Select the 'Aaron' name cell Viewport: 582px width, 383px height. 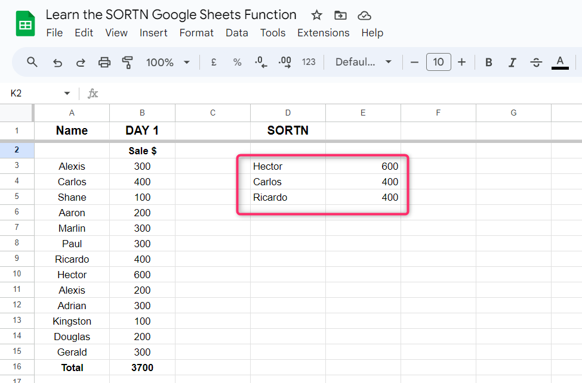pyautogui.click(x=72, y=213)
